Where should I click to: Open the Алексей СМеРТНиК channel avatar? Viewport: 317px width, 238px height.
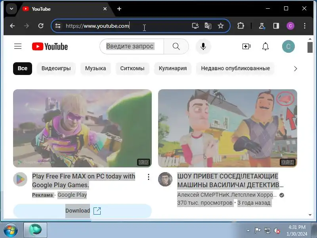(x=165, y=179)
